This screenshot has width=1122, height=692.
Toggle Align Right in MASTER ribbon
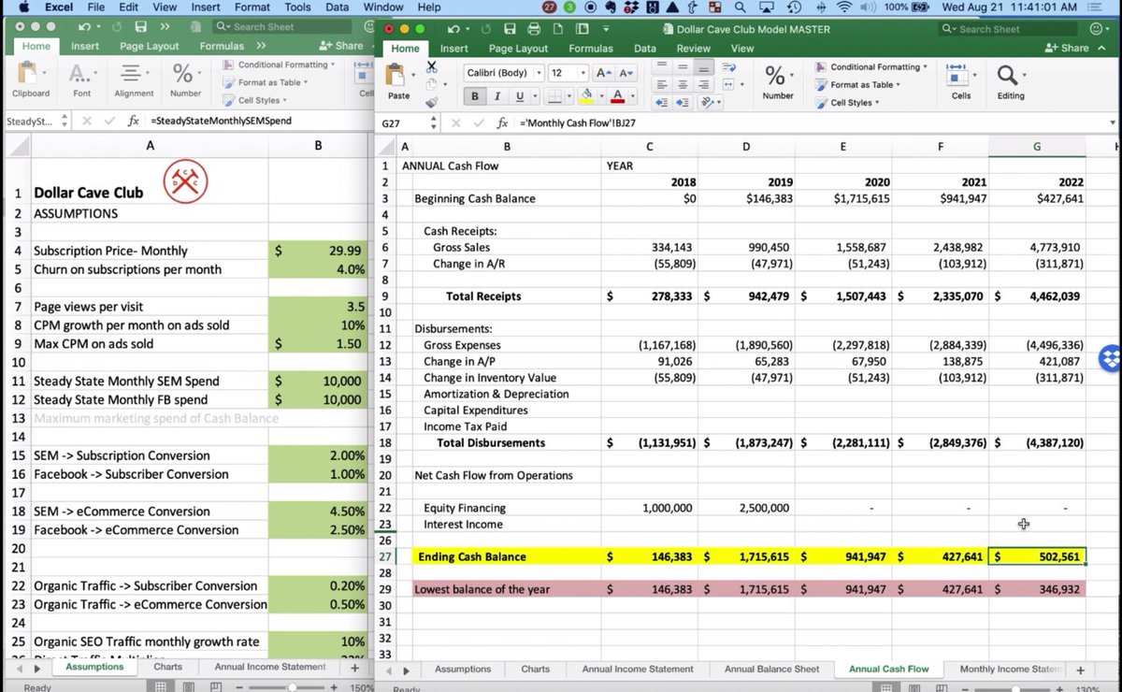click(x=705, y=84)
